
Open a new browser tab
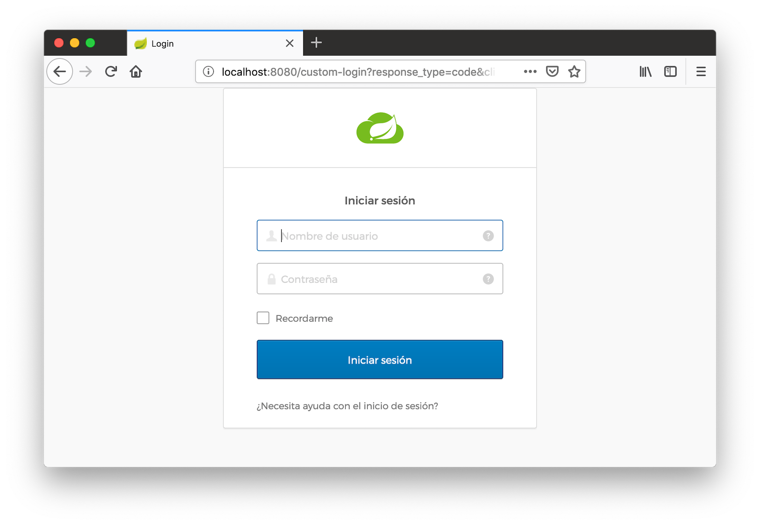pyautogui.click(x=316, y=43)
